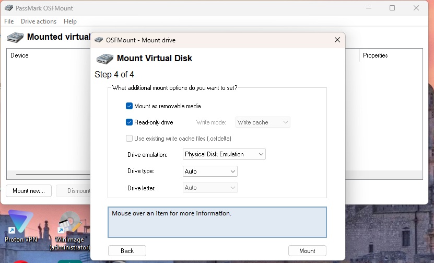This screenshot has width=434, height=263.
Task: Click the information box text area
Action: point(217,222)
